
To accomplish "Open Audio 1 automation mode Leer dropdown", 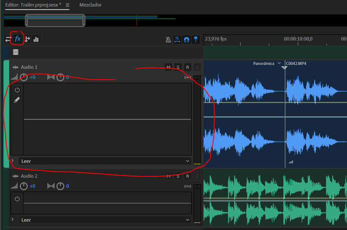I will pos(105,161).
